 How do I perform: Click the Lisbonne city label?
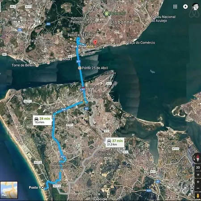[x=121, y=22]
